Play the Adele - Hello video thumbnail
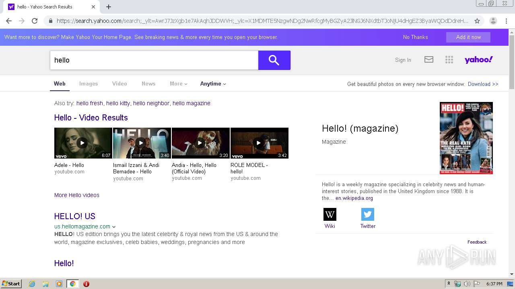The image size is (515, 289). click(83, 143)
